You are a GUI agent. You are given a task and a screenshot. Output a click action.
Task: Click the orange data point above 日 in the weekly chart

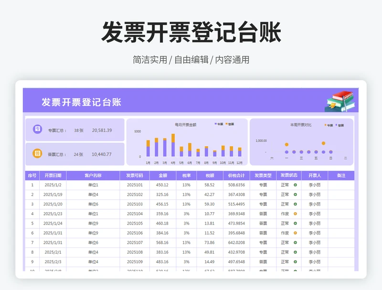(x=324, y=143)
